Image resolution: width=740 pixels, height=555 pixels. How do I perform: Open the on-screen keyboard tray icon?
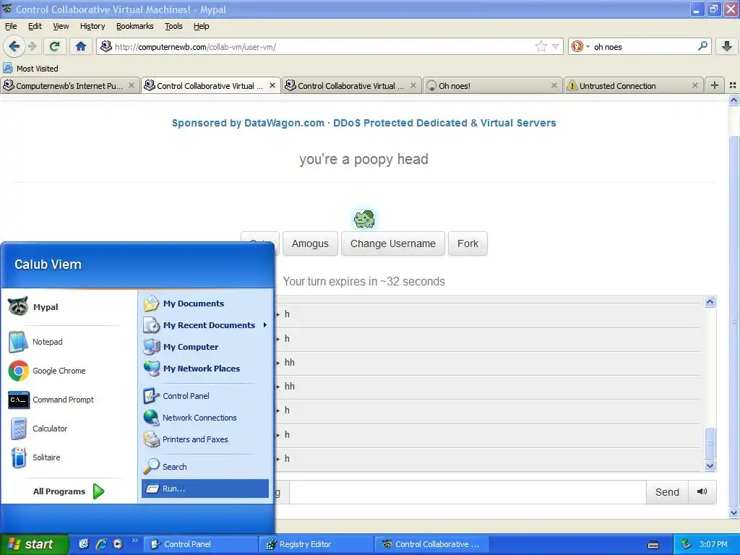pos(653,545)
